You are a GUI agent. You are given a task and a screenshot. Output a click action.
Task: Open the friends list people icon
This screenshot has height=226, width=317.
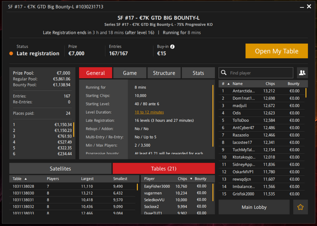(x=302, y=73)
